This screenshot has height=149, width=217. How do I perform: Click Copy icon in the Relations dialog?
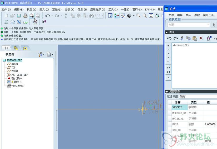188,38
